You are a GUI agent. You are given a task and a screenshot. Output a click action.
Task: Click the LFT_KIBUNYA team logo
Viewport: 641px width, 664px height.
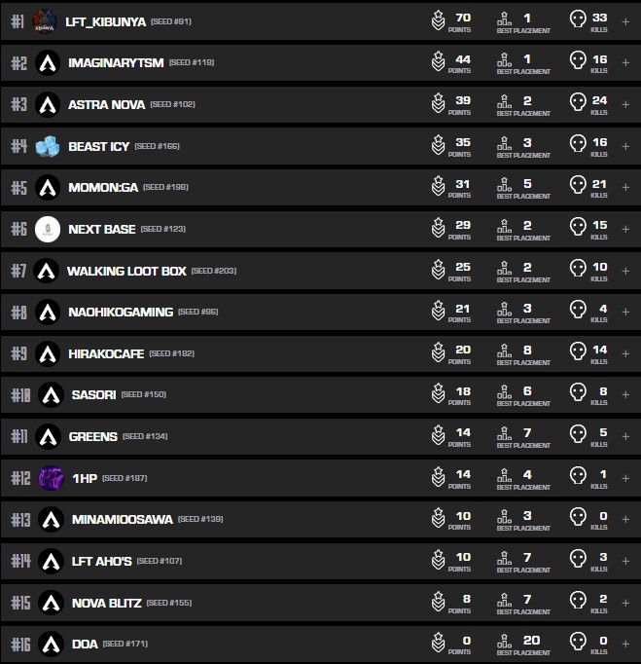(43, 20)
